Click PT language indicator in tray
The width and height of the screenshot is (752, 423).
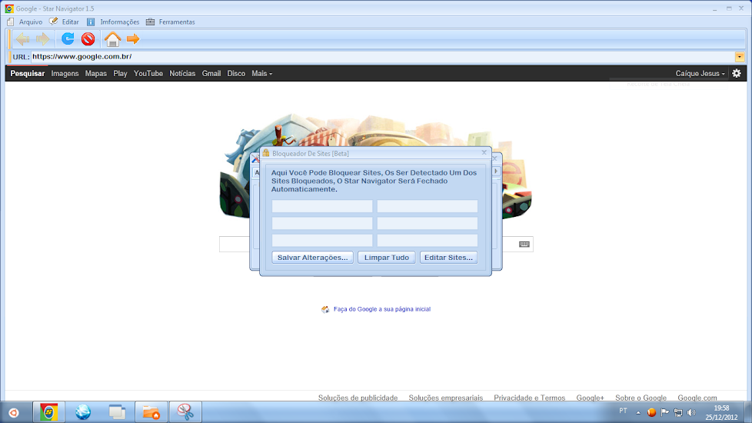[623, 411]
